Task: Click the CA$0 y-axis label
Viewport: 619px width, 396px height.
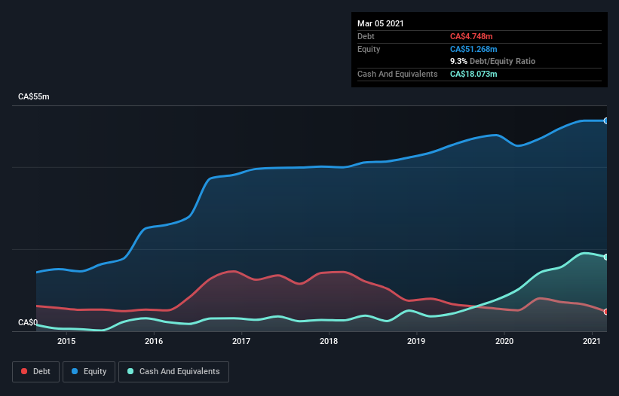Action: pos(28,322)
